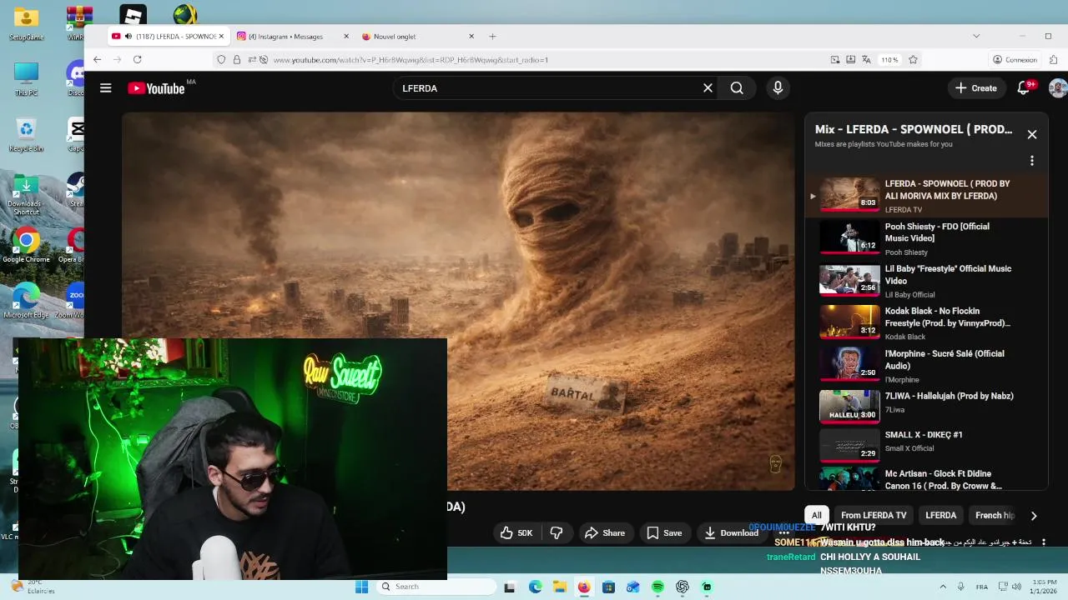Open the YouTube hamburger guide menu
1068x600 pixels.
tap(106, 87)
